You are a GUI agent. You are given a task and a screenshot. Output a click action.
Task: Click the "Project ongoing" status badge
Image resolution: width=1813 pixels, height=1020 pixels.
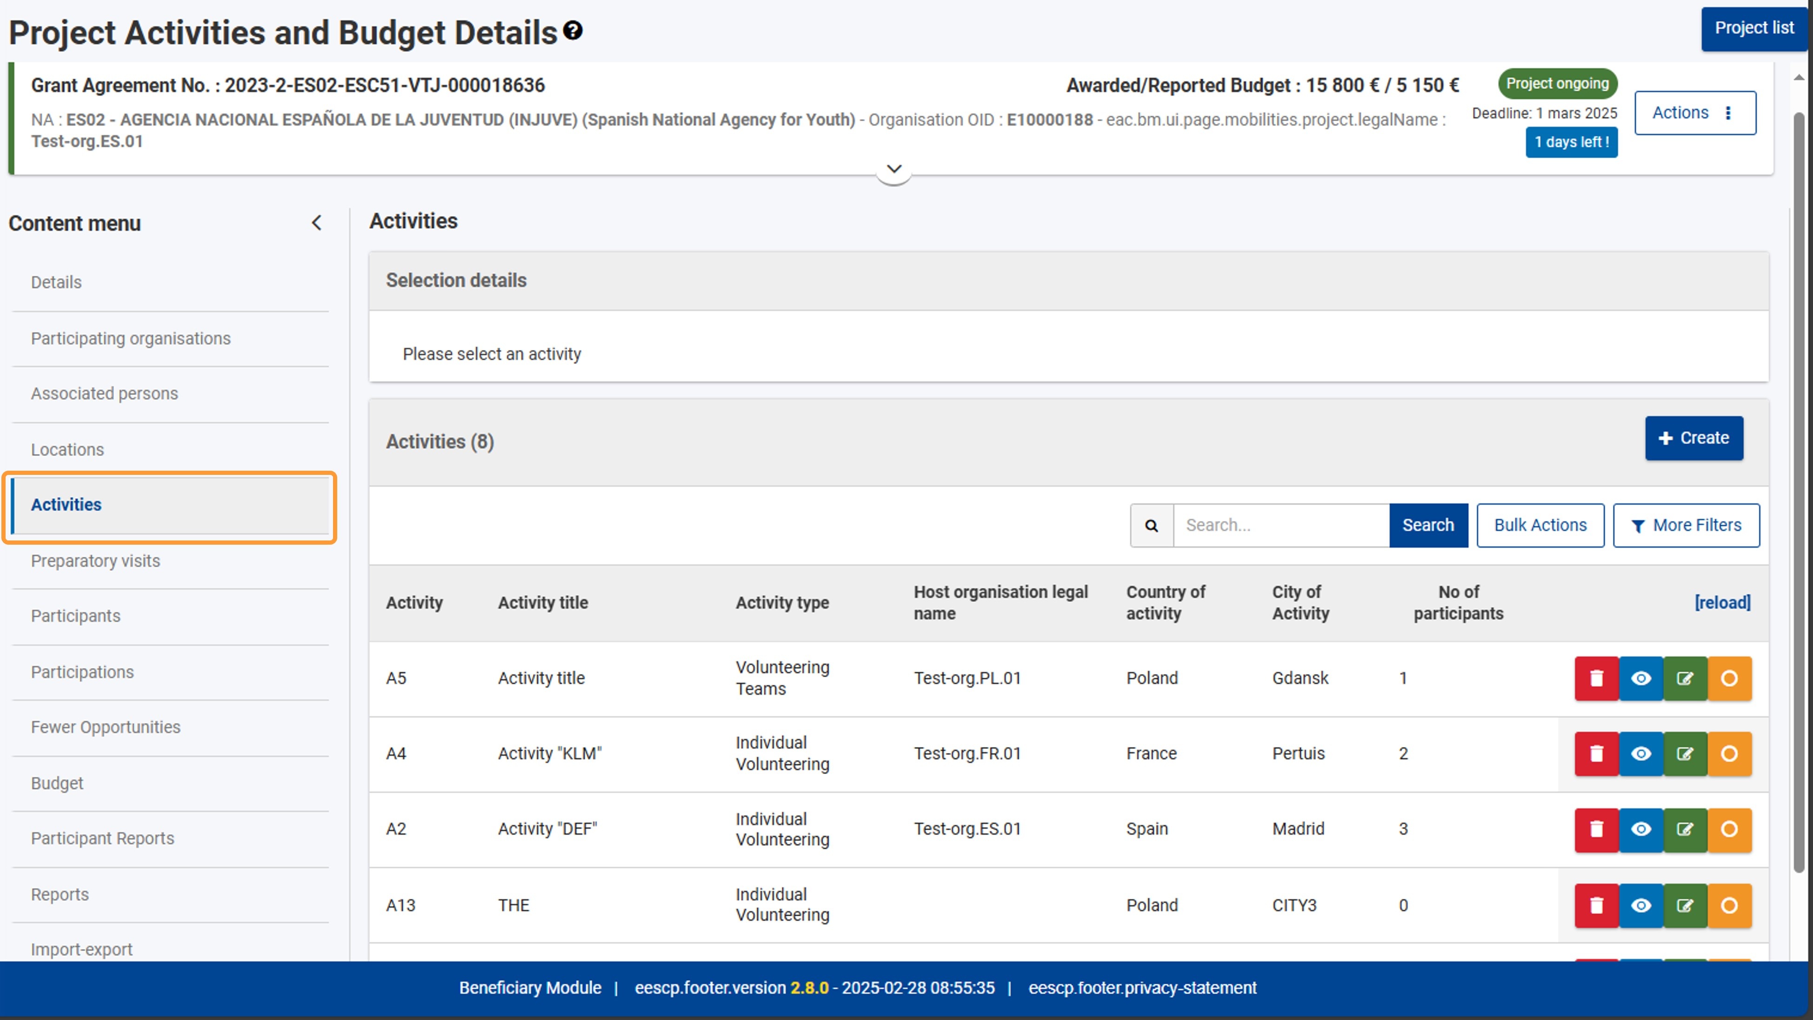pyautogui.click(x=1558, y=83)
